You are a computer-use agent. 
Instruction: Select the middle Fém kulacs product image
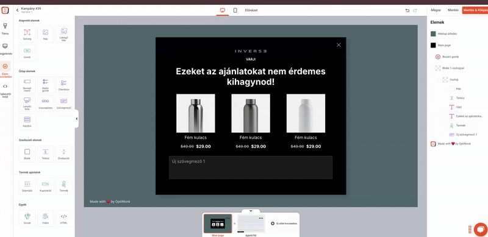click(251, 113)
